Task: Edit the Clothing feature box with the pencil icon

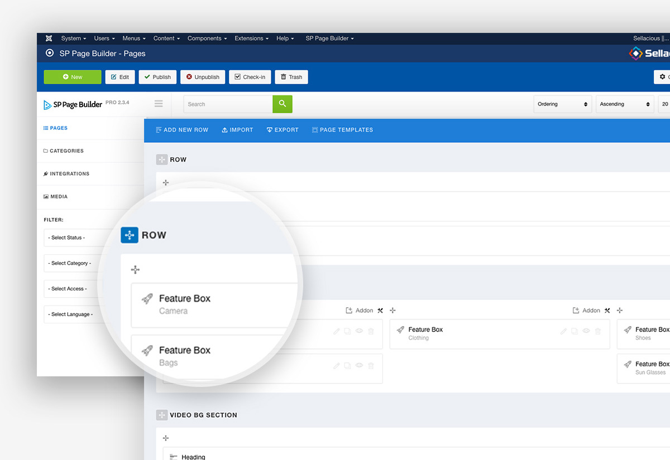Action: tap(563, 331)
